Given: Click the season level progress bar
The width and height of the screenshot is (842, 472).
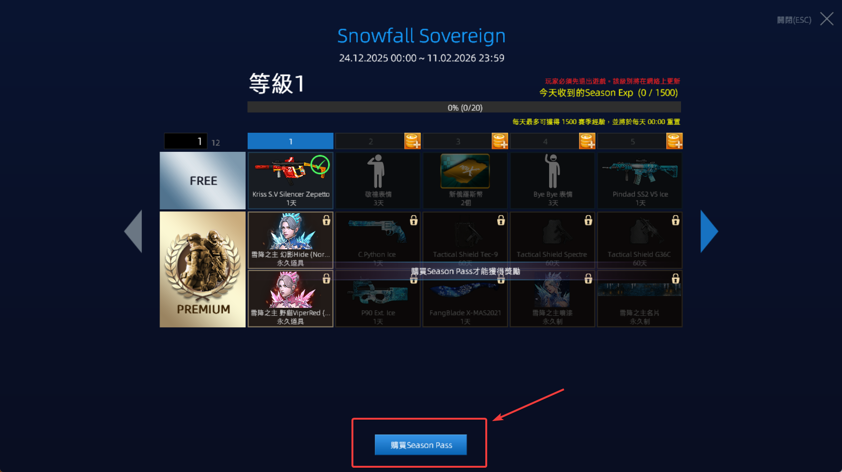Looking at the screenshot, I should point(464,108).
